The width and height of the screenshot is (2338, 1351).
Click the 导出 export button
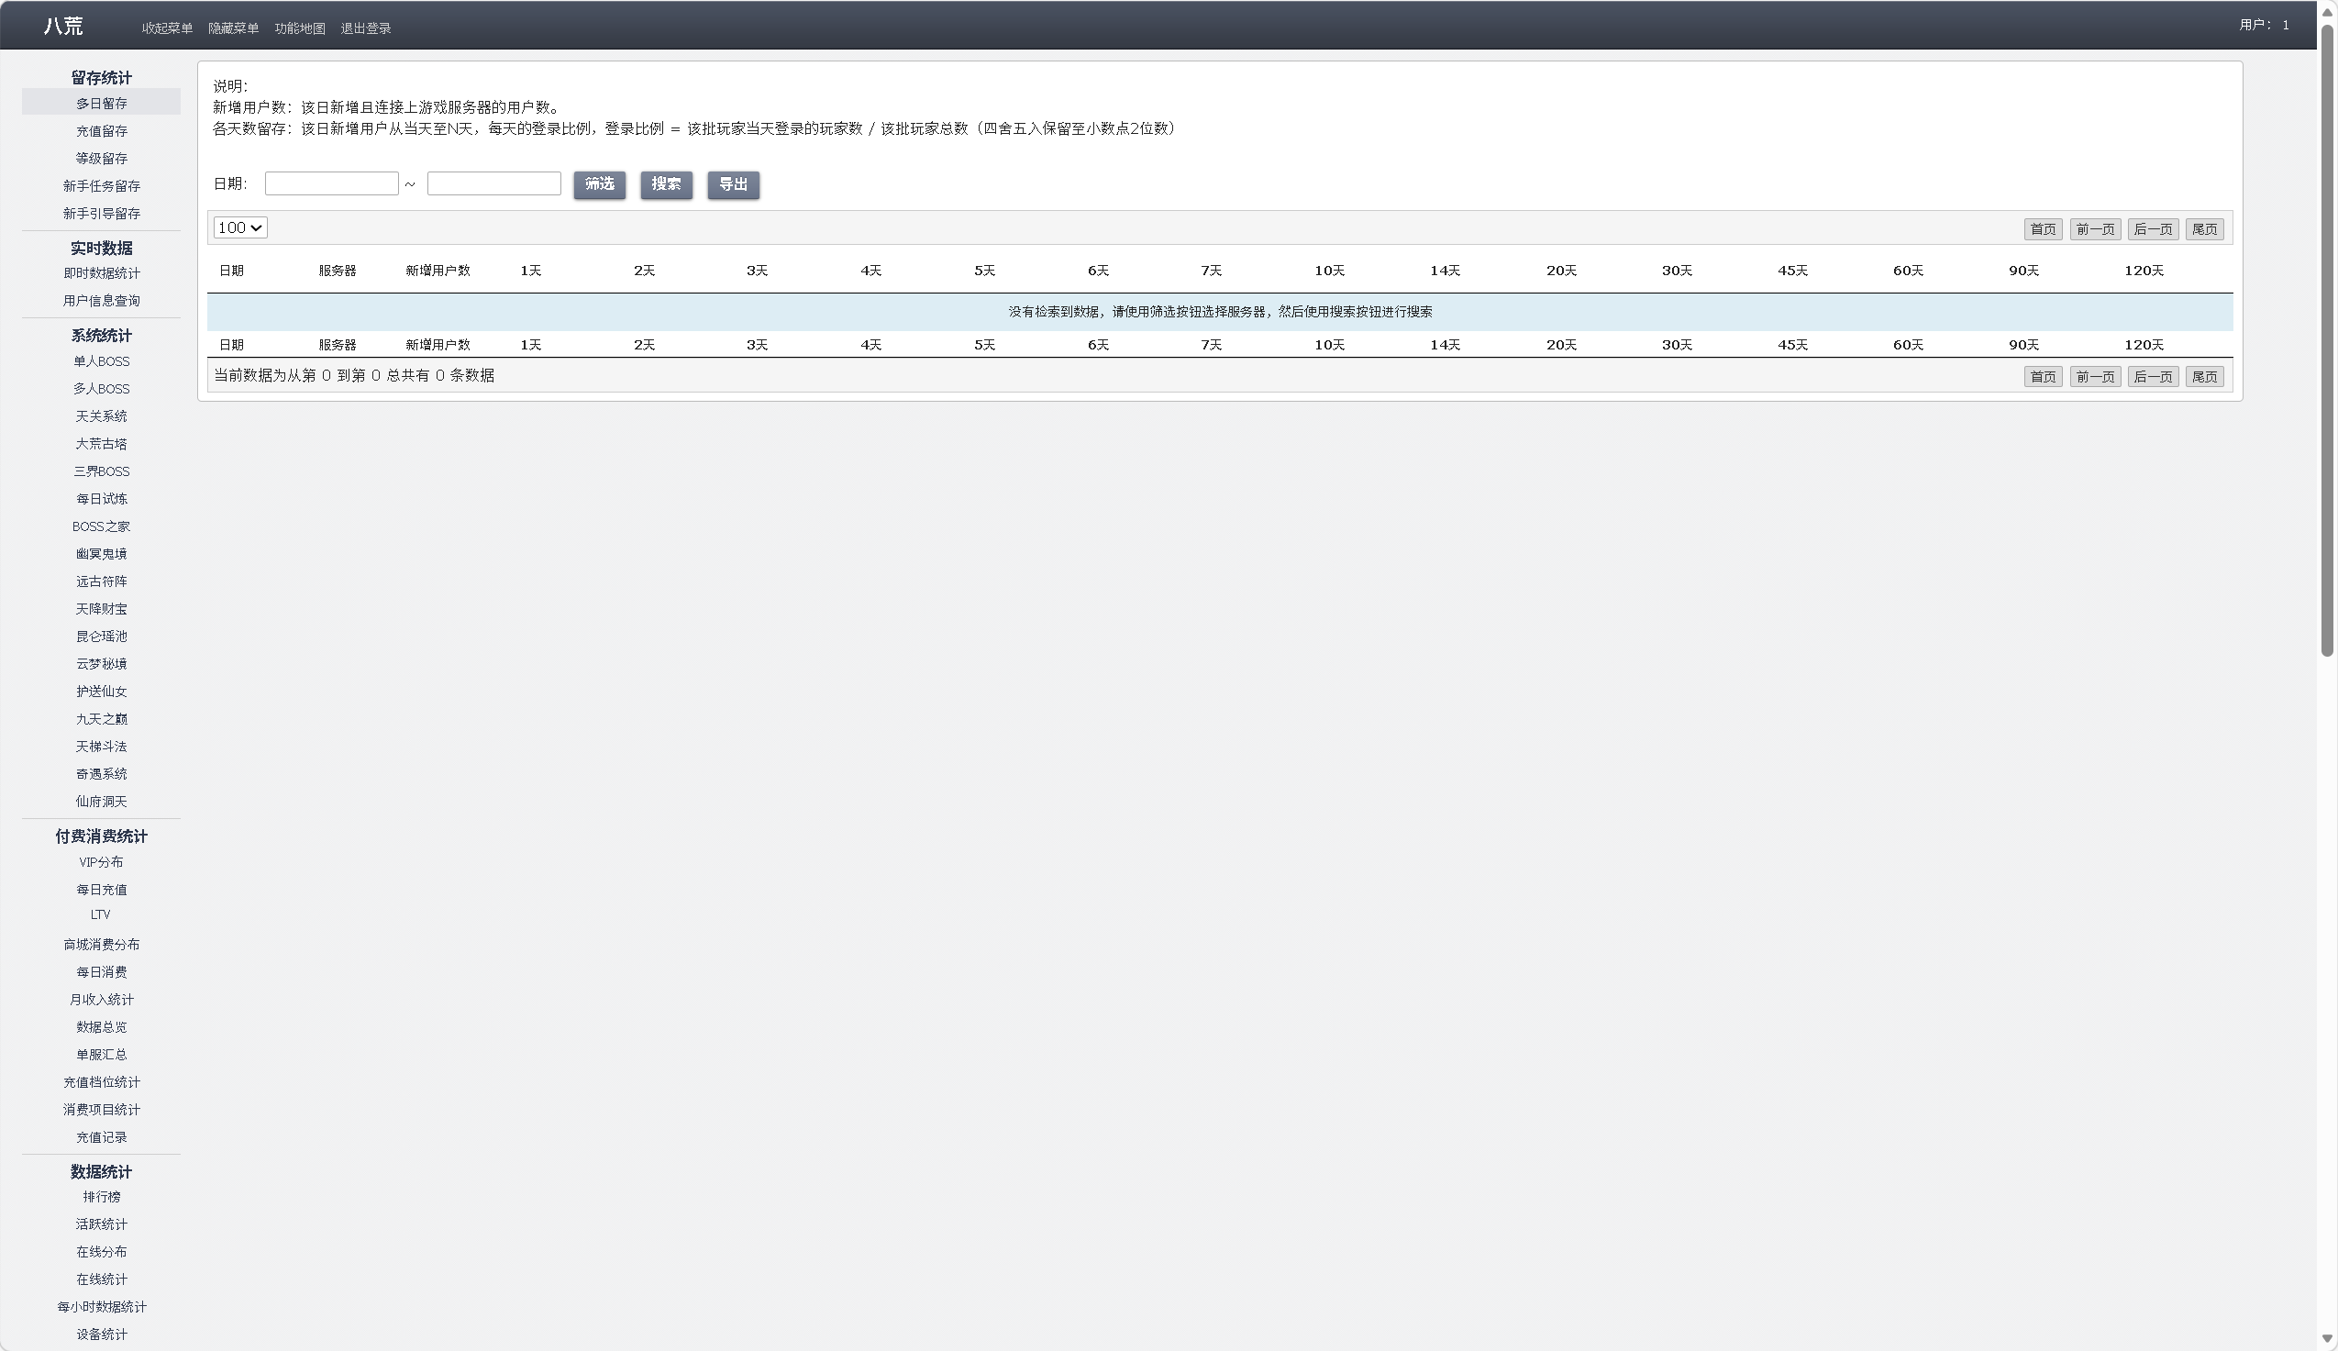[x=733, y=184]
